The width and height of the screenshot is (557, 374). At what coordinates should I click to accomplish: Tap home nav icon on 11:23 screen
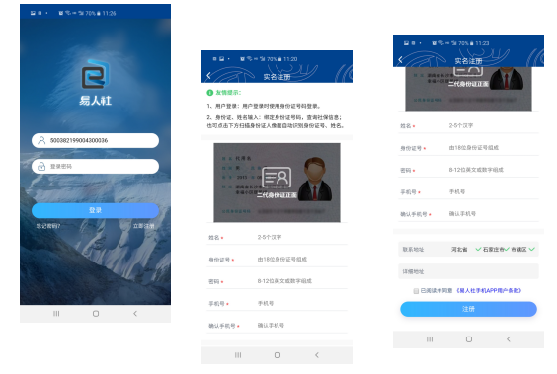(469, 339)
